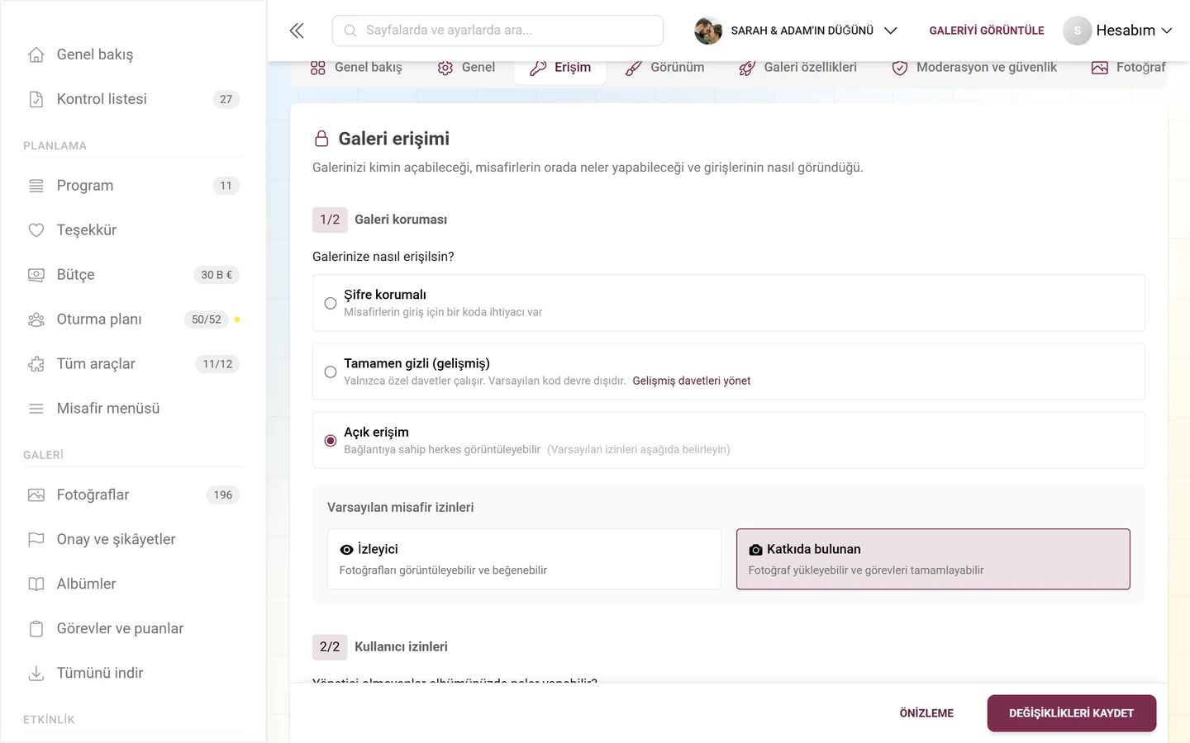
Task: Click Değişiklikleri Kaydet button
Action: pyautogui.click(x=1071, y=713)
